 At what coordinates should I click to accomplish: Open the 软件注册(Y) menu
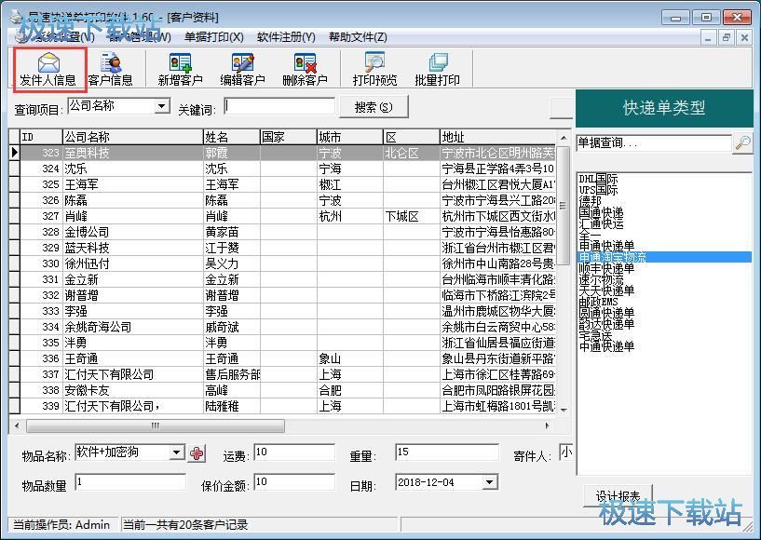click(x=286, y=37)
